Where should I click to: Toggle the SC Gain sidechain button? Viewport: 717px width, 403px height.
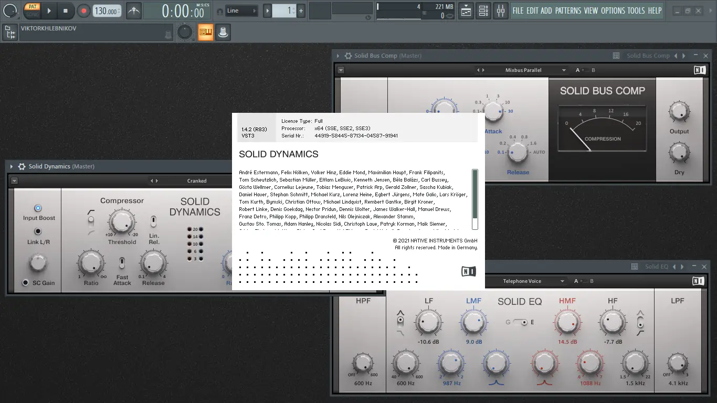(25, 283)
